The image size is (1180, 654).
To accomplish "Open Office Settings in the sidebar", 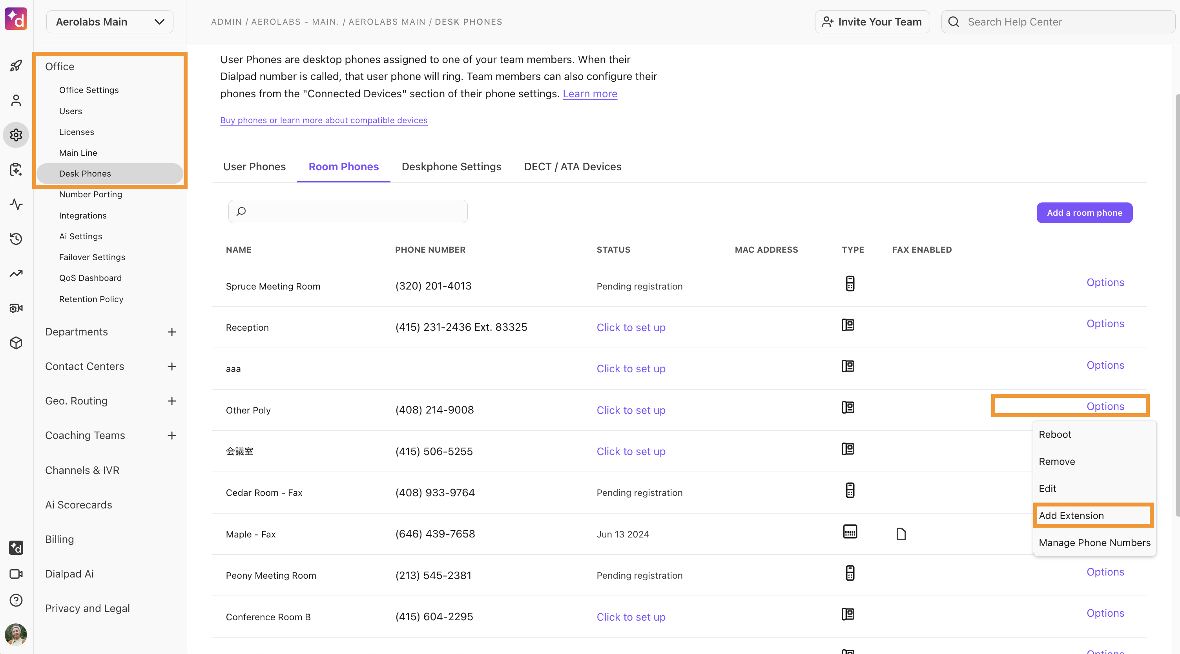I will click(x=89, y=90).
